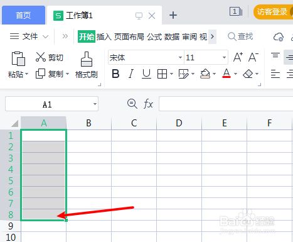The height and width of the screenshot is (242, 293).
Task: Open the 审阅 ribbon tab
Action: tap(189, 37)
